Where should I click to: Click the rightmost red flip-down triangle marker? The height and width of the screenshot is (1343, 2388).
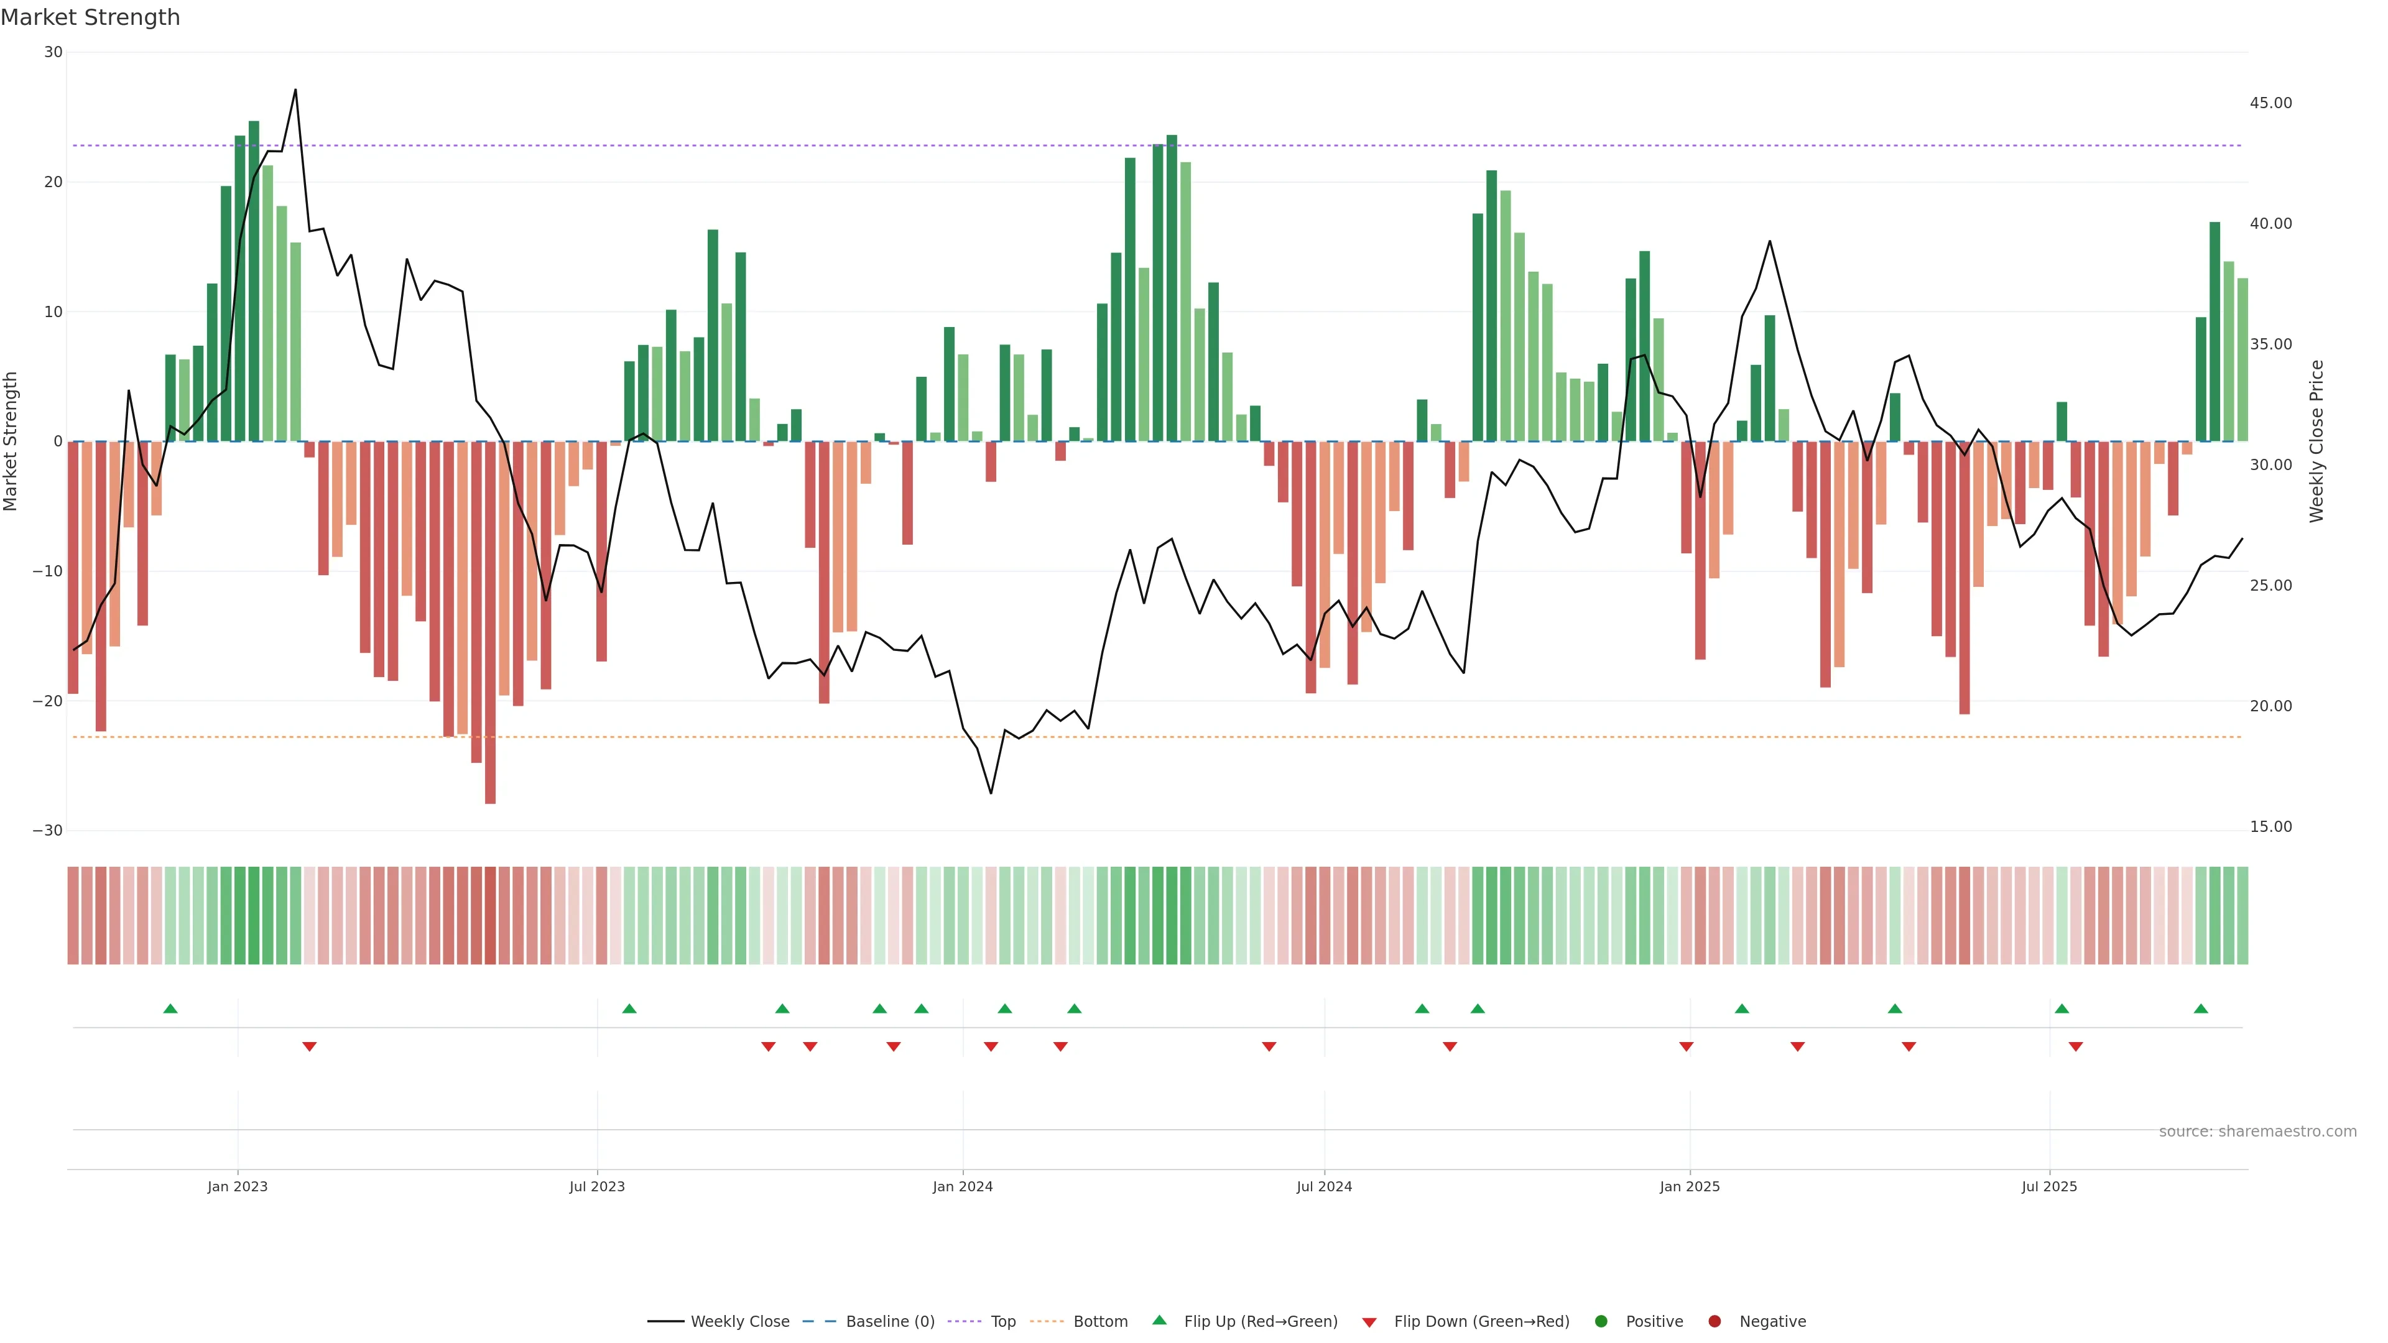pyautogui.click(x=2076, y=1046)
